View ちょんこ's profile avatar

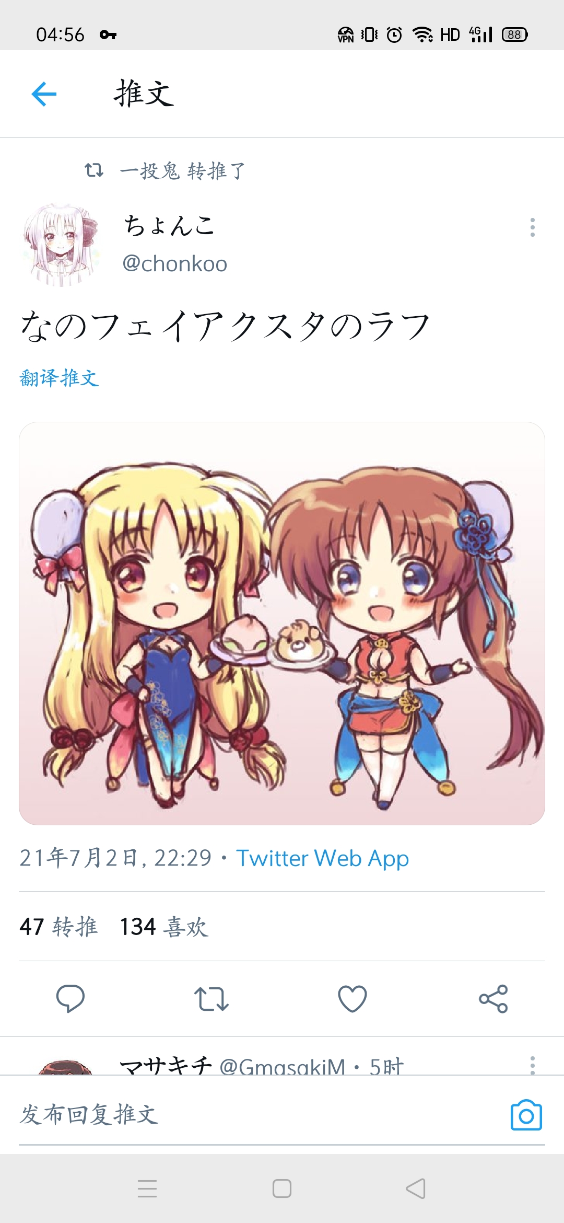[61, 245]
